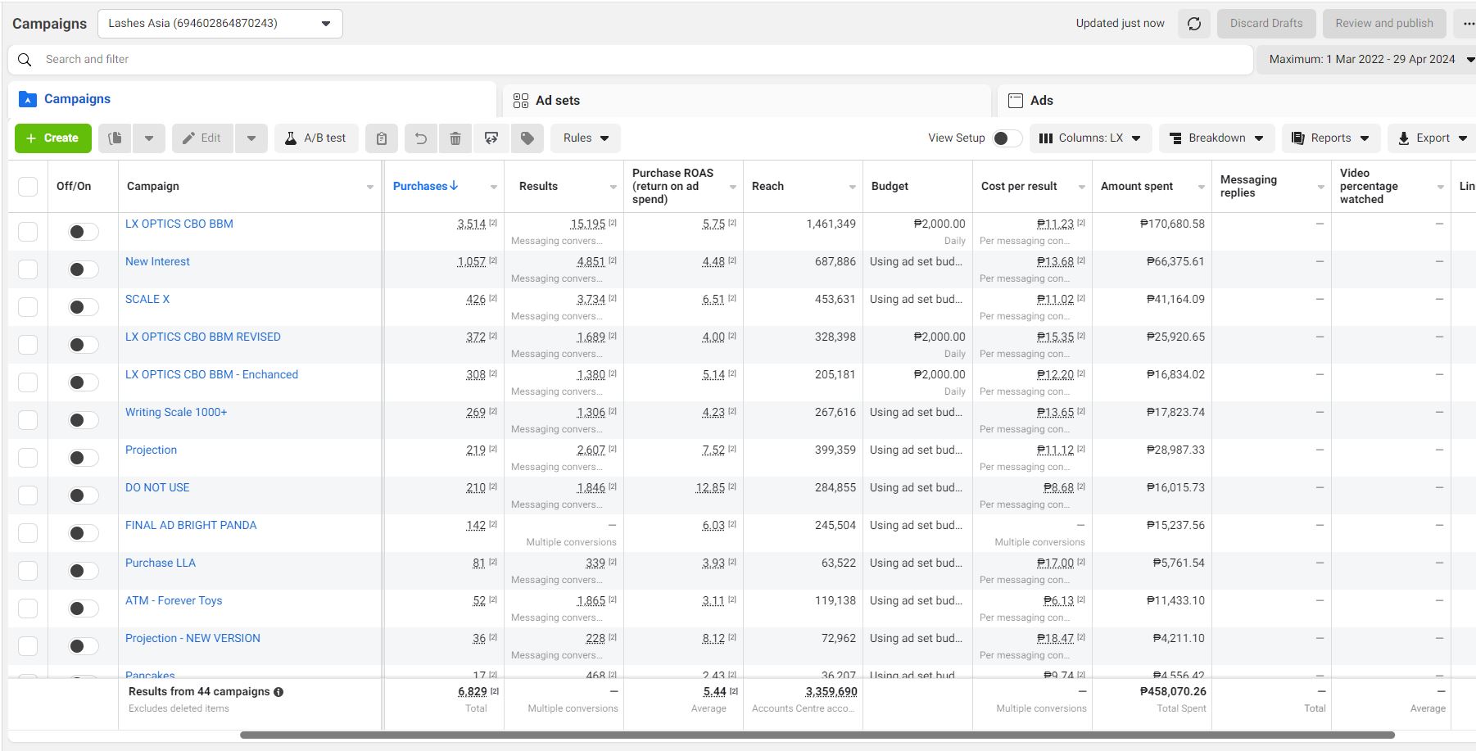Open the more options ellipsis menu
Image resolution: width=1476 pixels, height=751 pixels.
[1468, 24]
